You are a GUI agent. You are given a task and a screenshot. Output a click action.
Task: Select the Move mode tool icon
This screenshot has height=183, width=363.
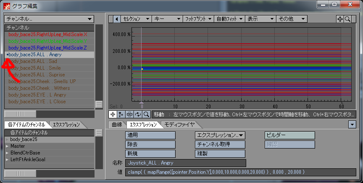pyautogui.click(x=113, y=114)
